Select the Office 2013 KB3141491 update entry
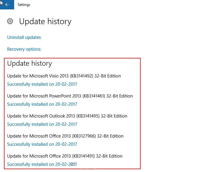Viewport: 204px width, 172px height. coord(65,156)
